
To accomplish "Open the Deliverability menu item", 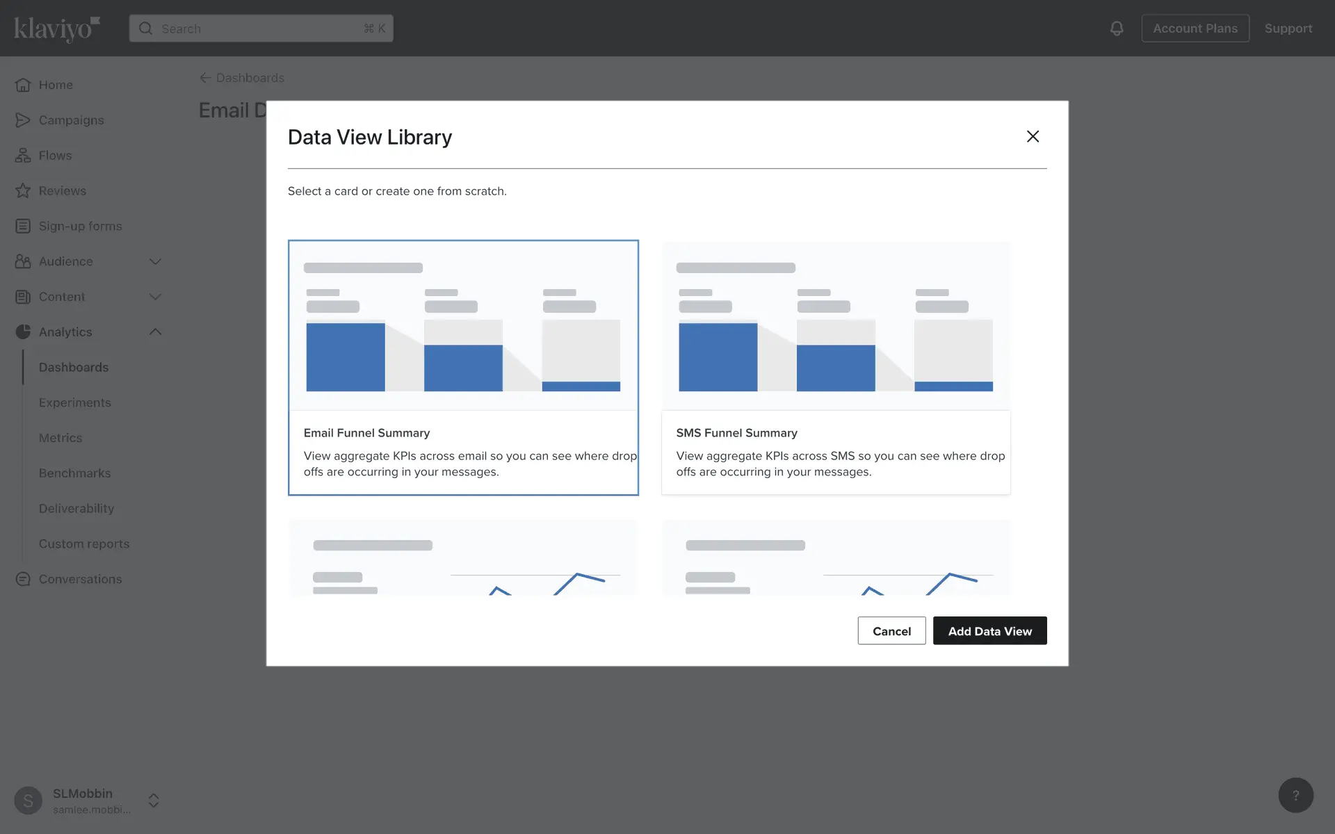I will click(76, 509).
